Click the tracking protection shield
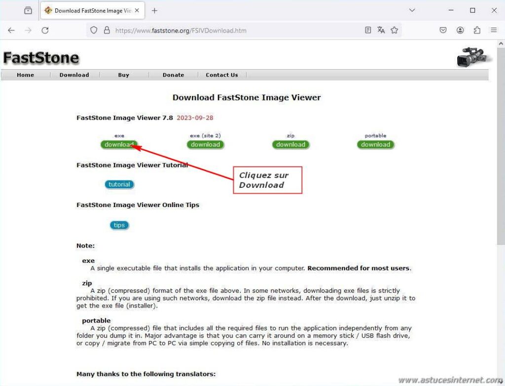The width and height of the screenshot is (505, 386). click(94, 30)
